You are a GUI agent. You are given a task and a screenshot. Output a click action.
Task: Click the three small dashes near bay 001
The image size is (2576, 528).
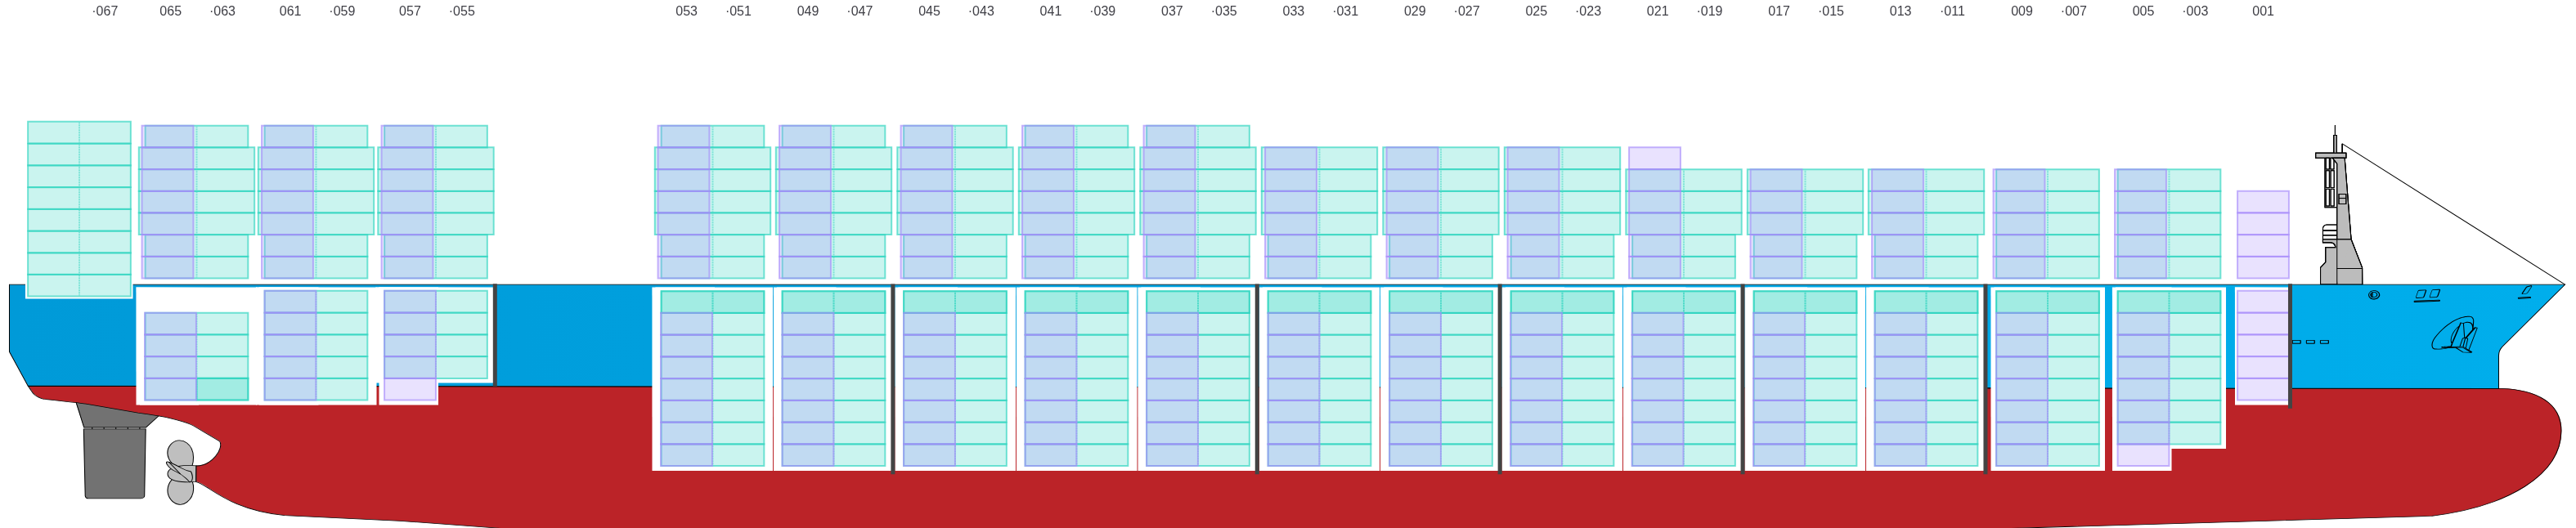click(x=2310, y=342)
